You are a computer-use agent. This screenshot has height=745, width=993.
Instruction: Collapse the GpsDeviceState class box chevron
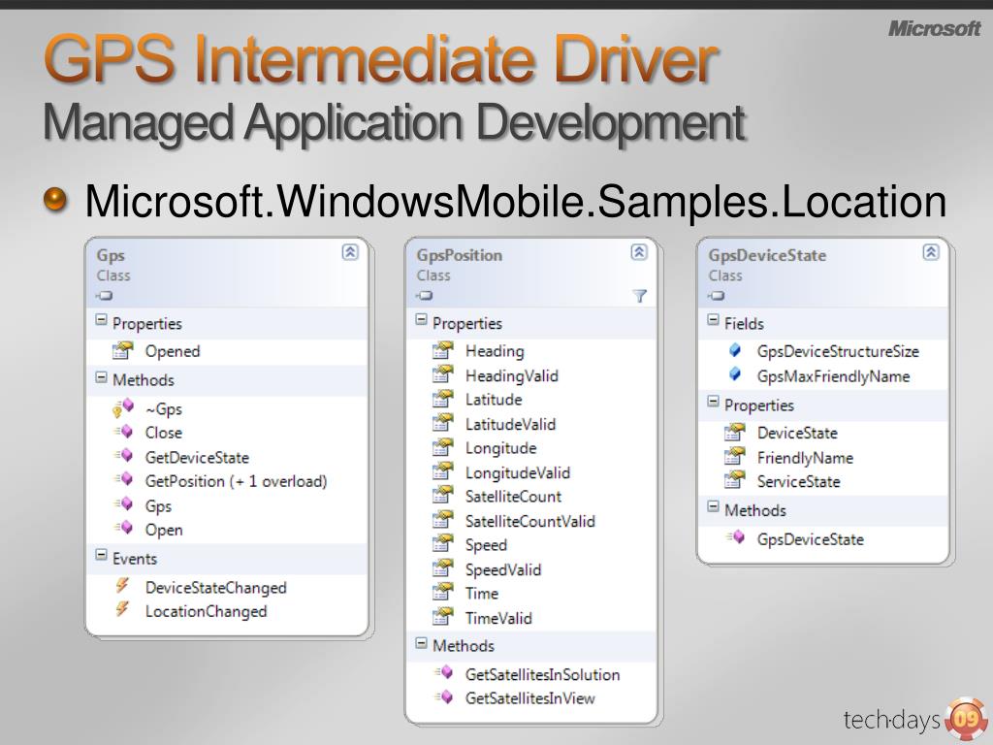930,252
